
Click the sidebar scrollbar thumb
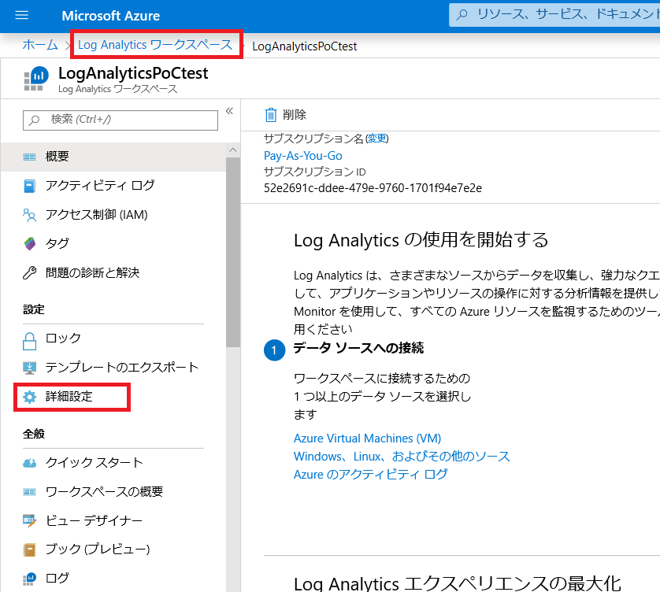click(233, 252)
